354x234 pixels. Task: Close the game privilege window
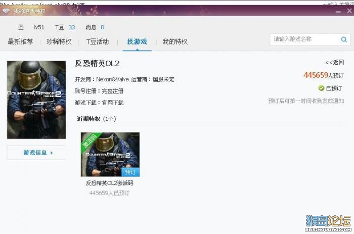click(x=349, y=11)
